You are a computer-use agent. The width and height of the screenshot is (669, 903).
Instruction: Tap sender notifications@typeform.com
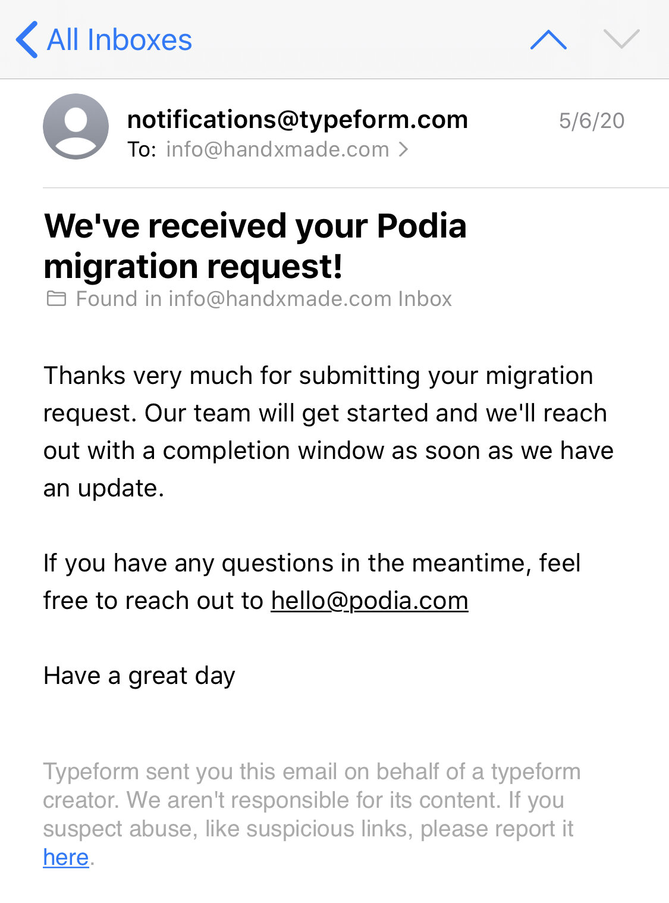[297, 120]
